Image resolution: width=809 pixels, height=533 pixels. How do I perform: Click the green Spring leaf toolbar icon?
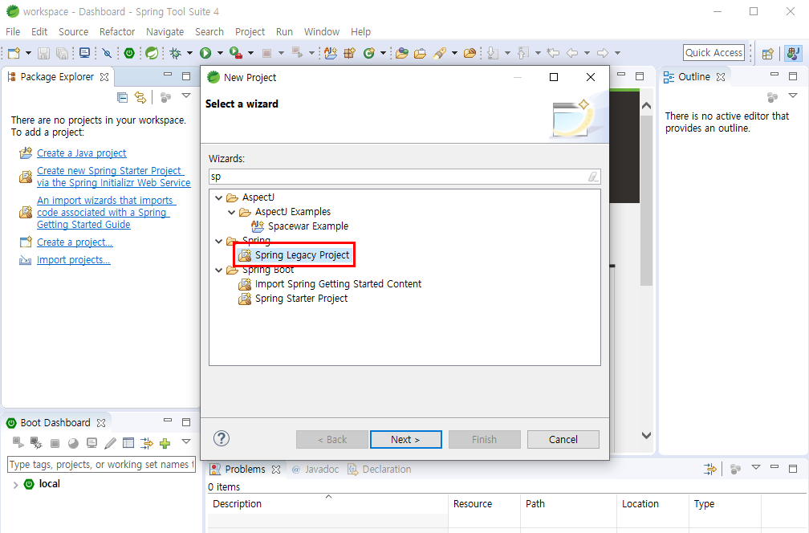(x=152, y=53)
